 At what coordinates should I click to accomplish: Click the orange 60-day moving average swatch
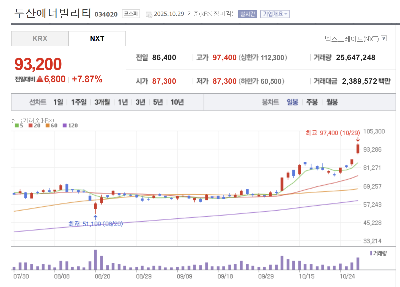[48, 125]
